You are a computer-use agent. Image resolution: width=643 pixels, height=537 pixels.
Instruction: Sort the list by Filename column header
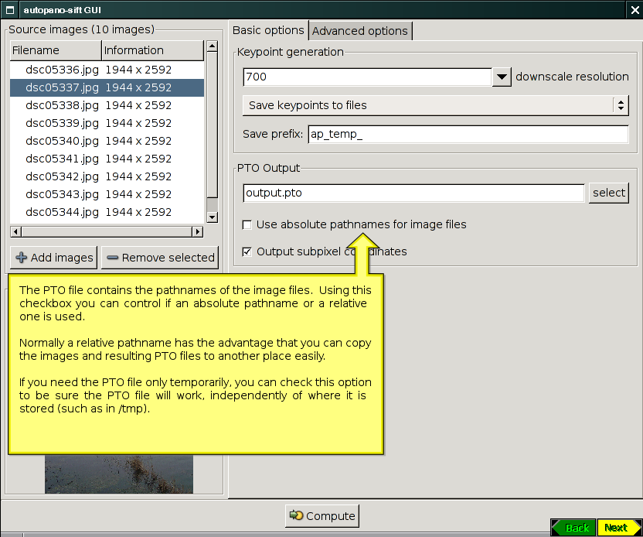pos(55,50)
